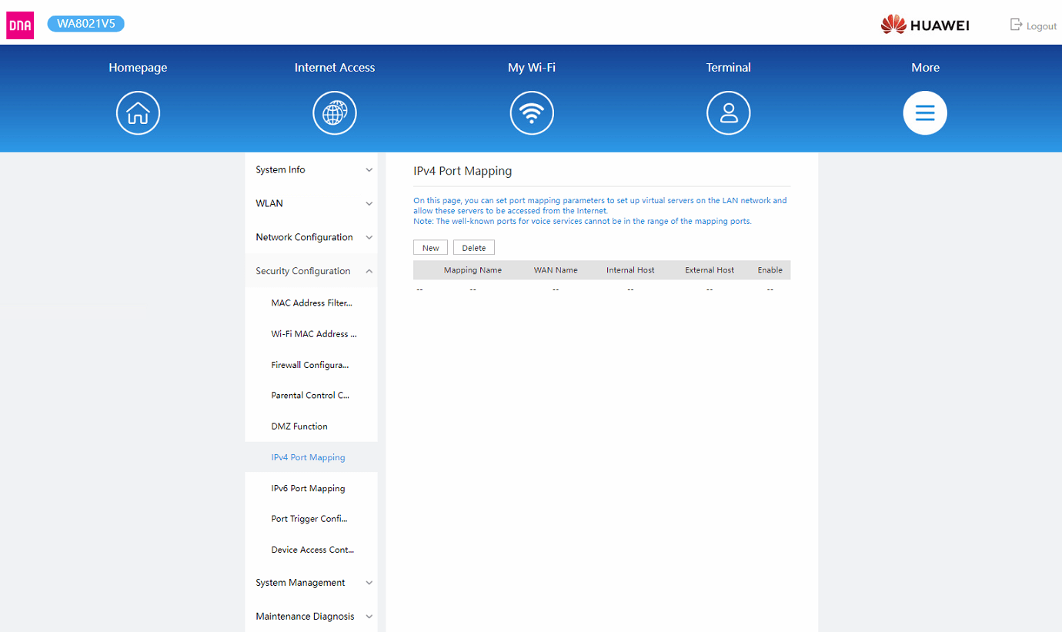1062x632 pixels.
Task: Open the My Wi-Fi signal icon
Action: pos(532,113)
